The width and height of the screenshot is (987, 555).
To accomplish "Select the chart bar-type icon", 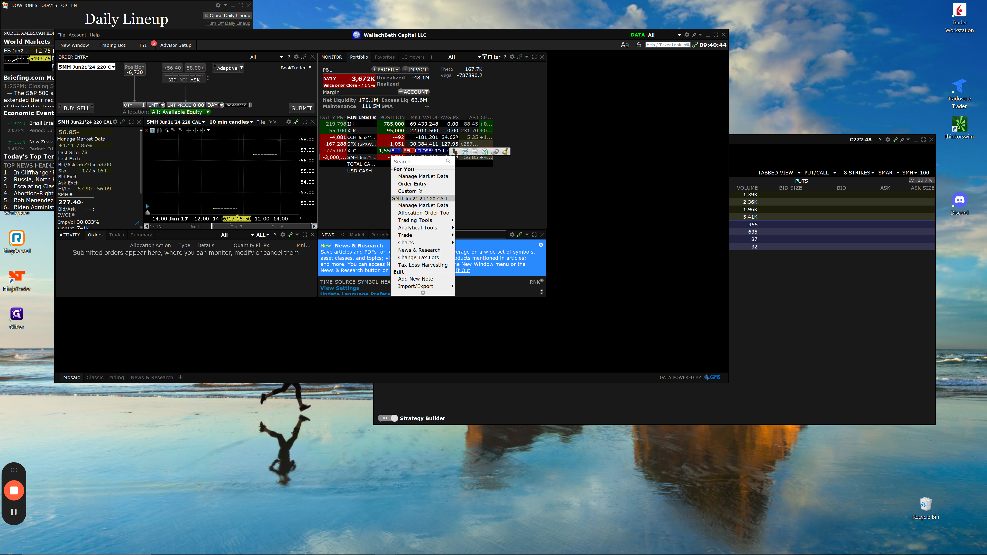I will tap(159, 130).
